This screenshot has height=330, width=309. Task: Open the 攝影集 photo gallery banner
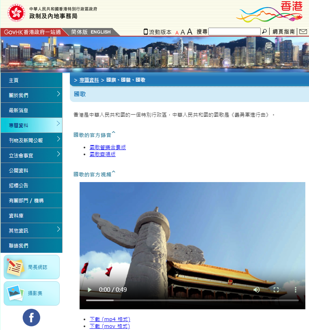(x=32, y=293)
